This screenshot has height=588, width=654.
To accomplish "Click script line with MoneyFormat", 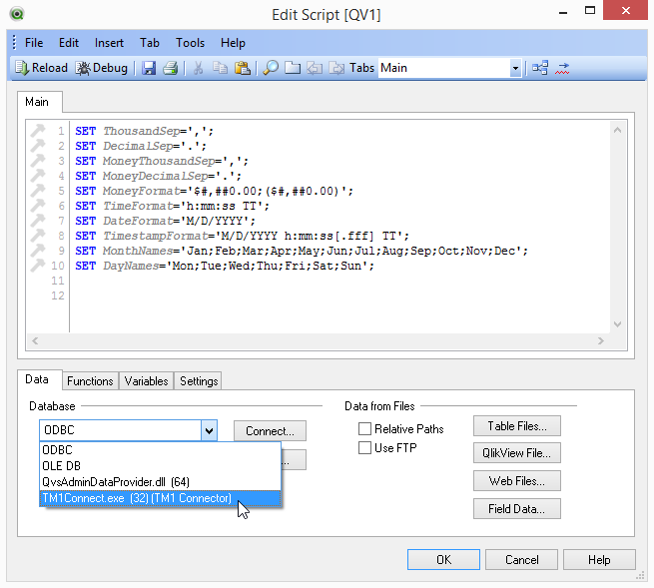I will (214, 191).
